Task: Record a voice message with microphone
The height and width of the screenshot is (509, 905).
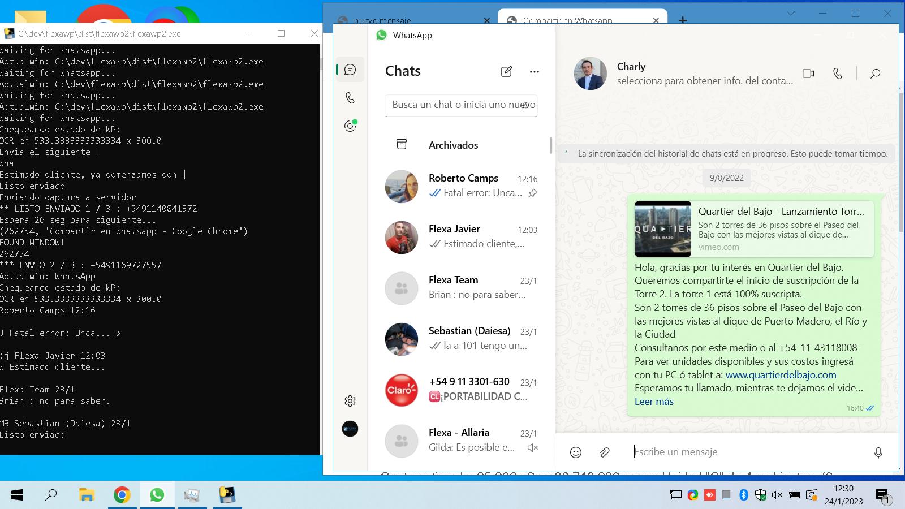Action: point(878,452)
